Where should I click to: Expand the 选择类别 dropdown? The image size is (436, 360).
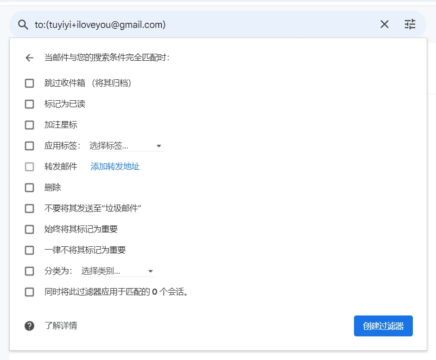(118, 271)
